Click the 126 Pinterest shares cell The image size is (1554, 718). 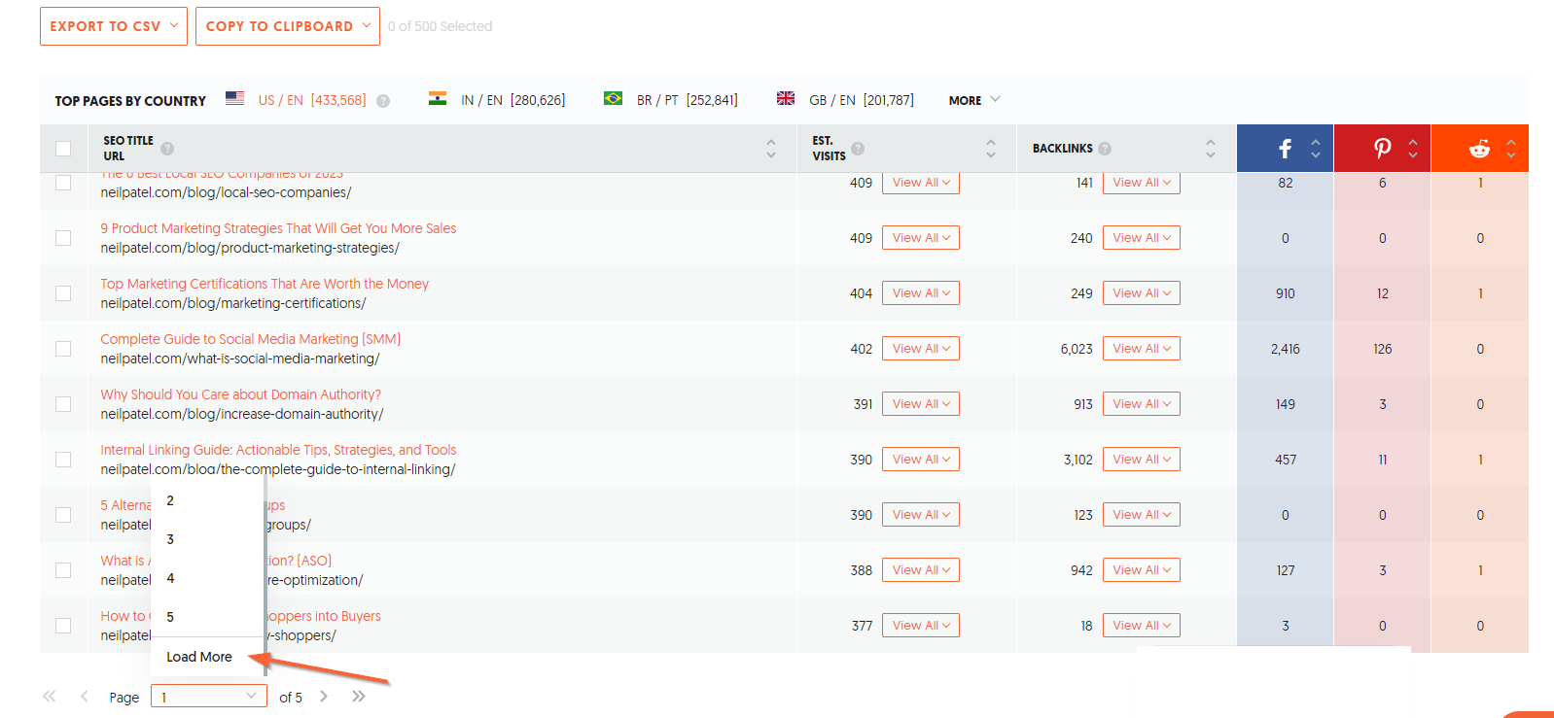pyautogui.click(x=1382, y=349)
